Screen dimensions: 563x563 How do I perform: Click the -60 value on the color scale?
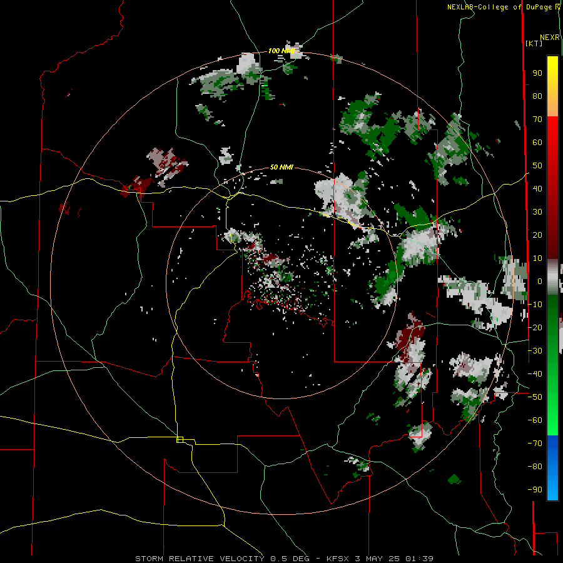pos(535,420)
